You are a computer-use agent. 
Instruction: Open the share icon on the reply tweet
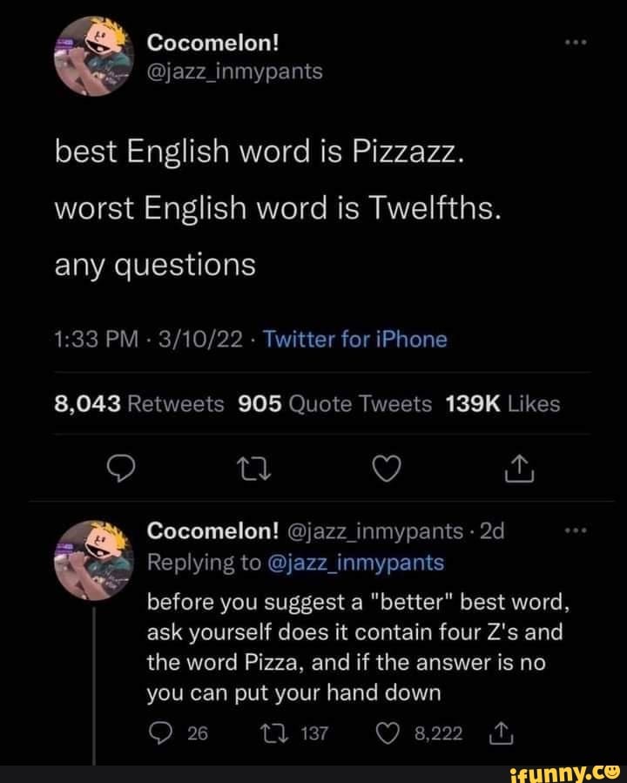499,732
